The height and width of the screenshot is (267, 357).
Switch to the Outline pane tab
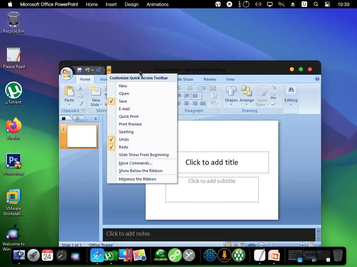tap(77, 118)
